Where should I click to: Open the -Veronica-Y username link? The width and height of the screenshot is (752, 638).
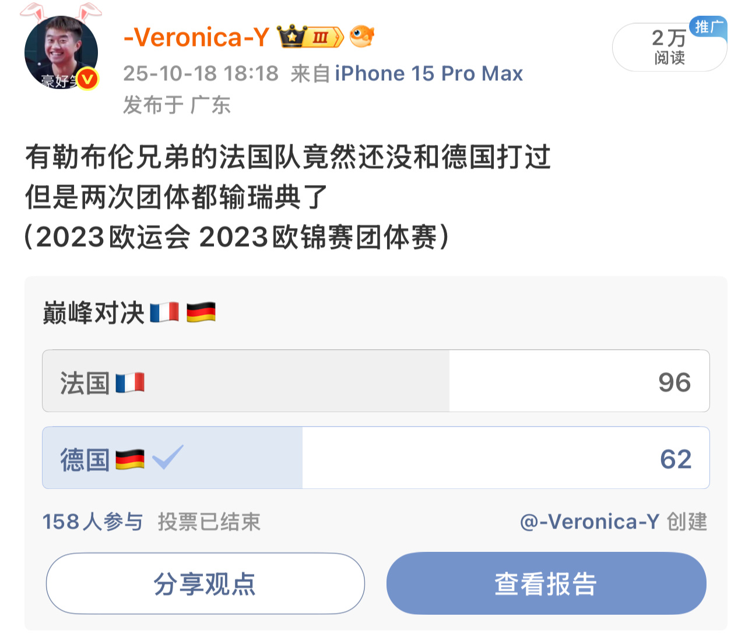[196, 37]
